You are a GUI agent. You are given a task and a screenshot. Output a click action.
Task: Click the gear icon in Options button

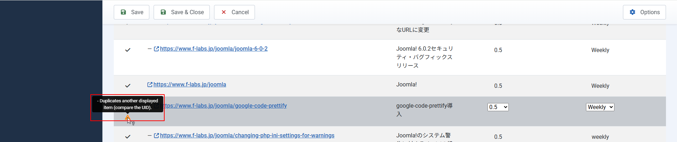(x=633, y=12)
